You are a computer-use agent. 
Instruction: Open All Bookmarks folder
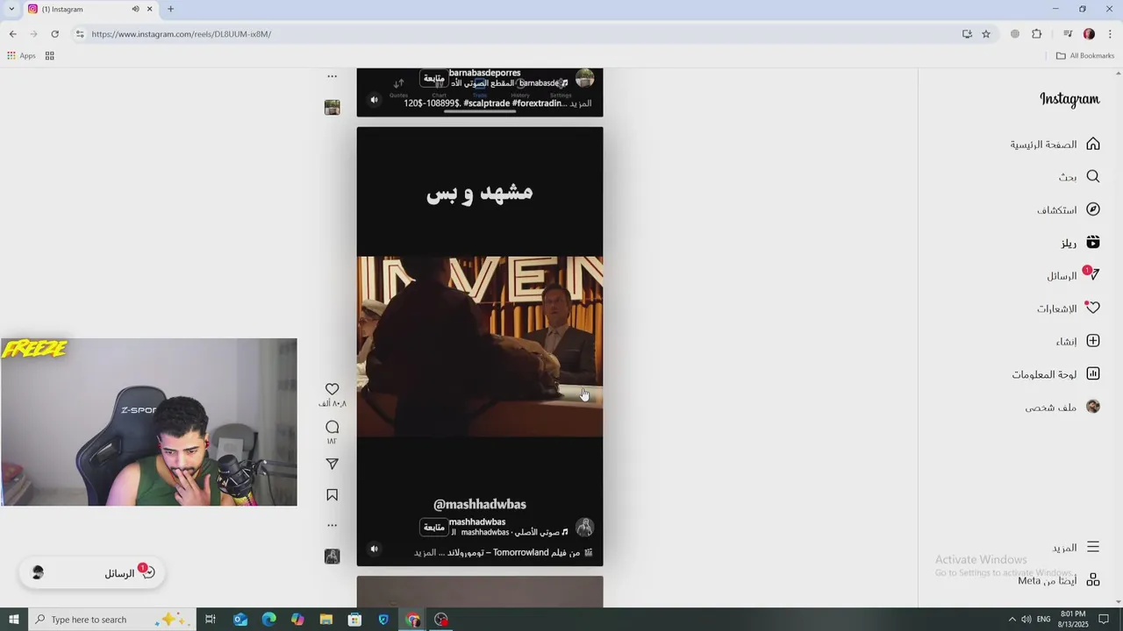[x=1085, y=55]
